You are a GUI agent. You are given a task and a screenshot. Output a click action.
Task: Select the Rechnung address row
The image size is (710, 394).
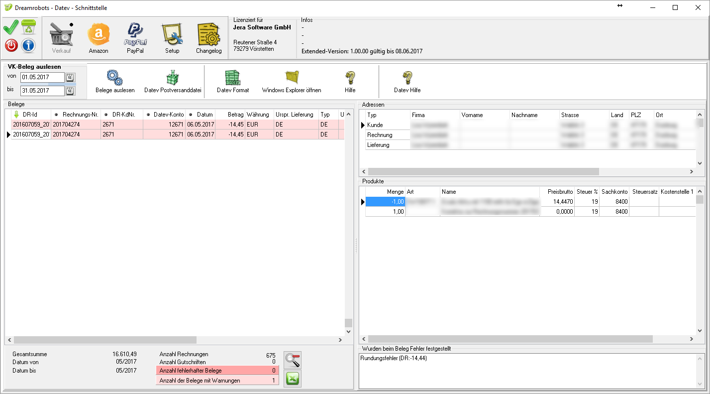tap(380, 135)
